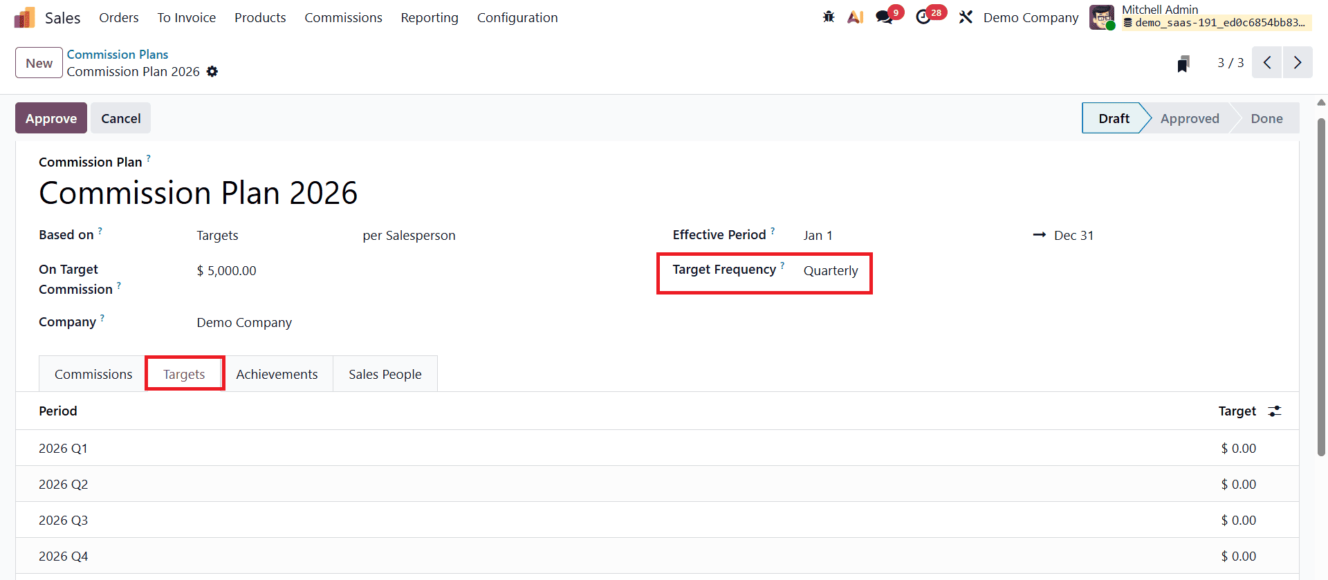Open the gear actions menu beside Commission Plan 2026
The height and width of the screenshot is (580, 1328).
212,72
